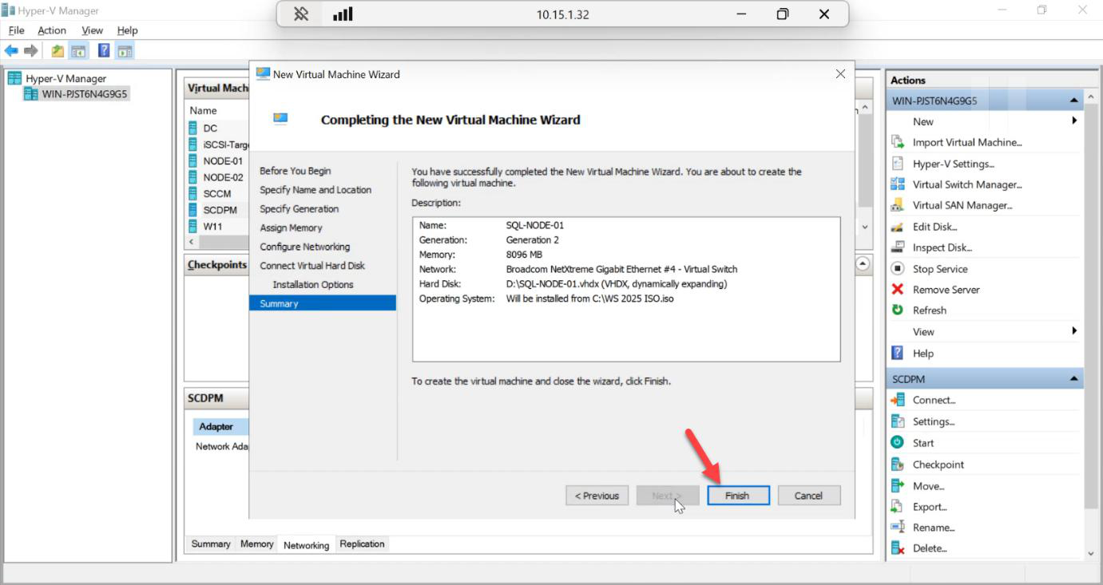Click the blue Help toolbar icon
This screenshot has height=585, width=1103.
pos(104,51)
